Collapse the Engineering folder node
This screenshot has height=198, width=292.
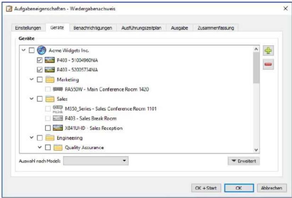click(32, 138)
